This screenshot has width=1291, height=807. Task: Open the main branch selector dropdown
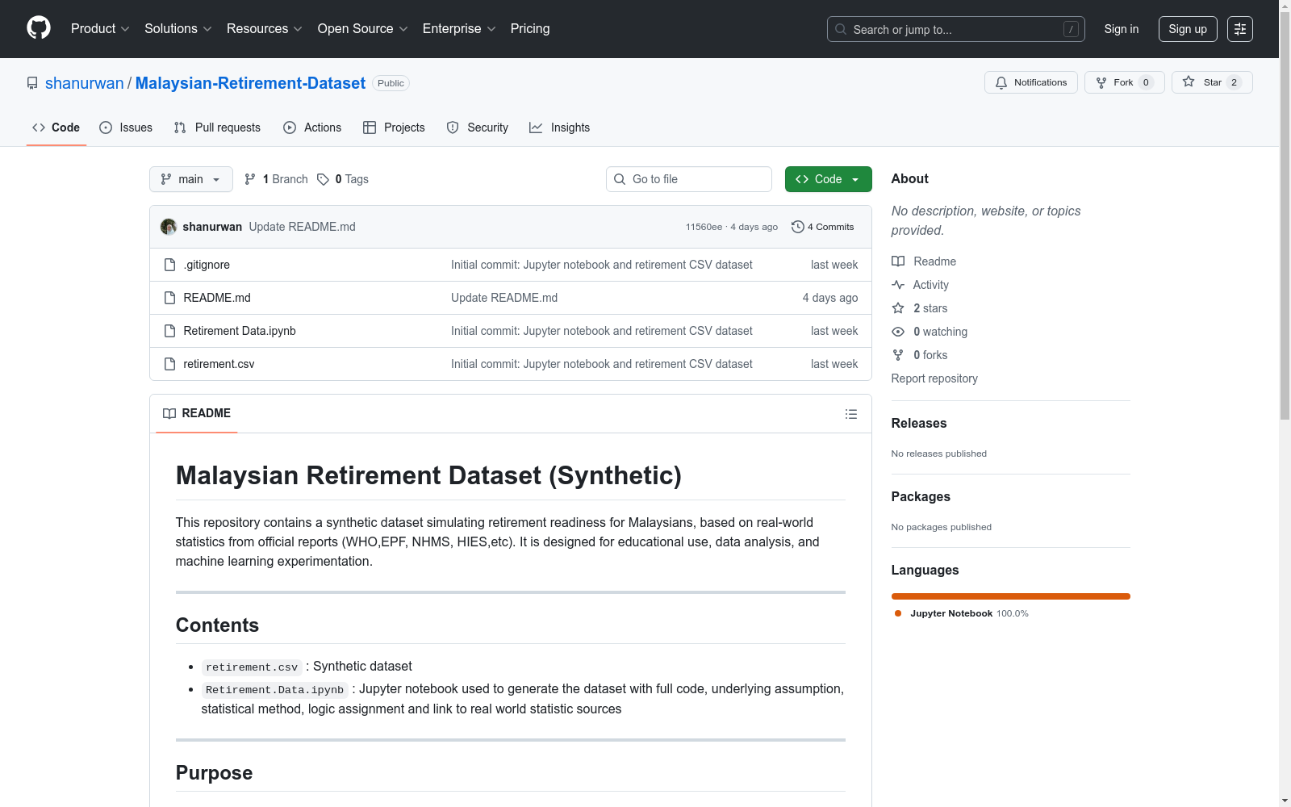click(x=191, y=179)
